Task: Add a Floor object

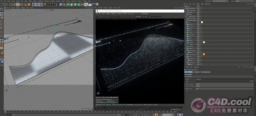Action: [x=90, y=4]
